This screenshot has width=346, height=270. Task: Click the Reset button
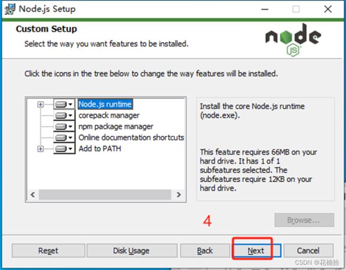click(x=48, y=251)
